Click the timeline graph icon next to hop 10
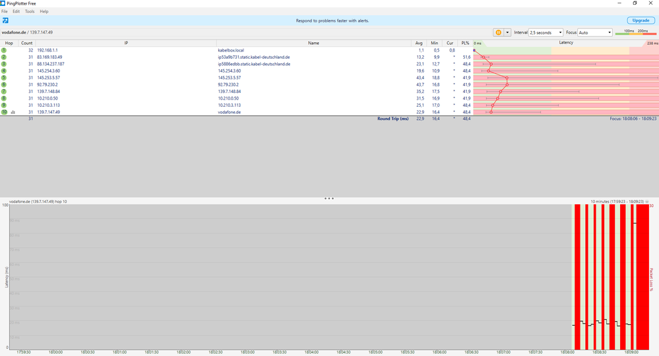Screen dimensions: 659x356 tap(13, 112)
